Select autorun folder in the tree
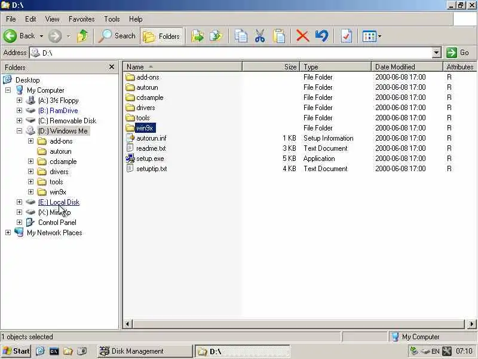The height and width of the screenshot is (359, 478). pos(60,151)
